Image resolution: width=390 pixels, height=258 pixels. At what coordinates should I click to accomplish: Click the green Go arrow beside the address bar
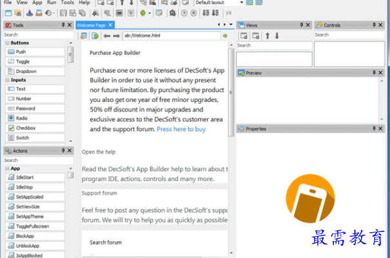click(225, 35)
